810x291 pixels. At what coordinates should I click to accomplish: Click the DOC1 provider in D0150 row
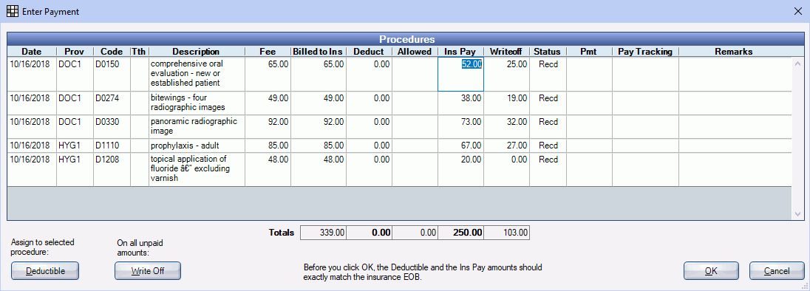(x=75, y=75)
